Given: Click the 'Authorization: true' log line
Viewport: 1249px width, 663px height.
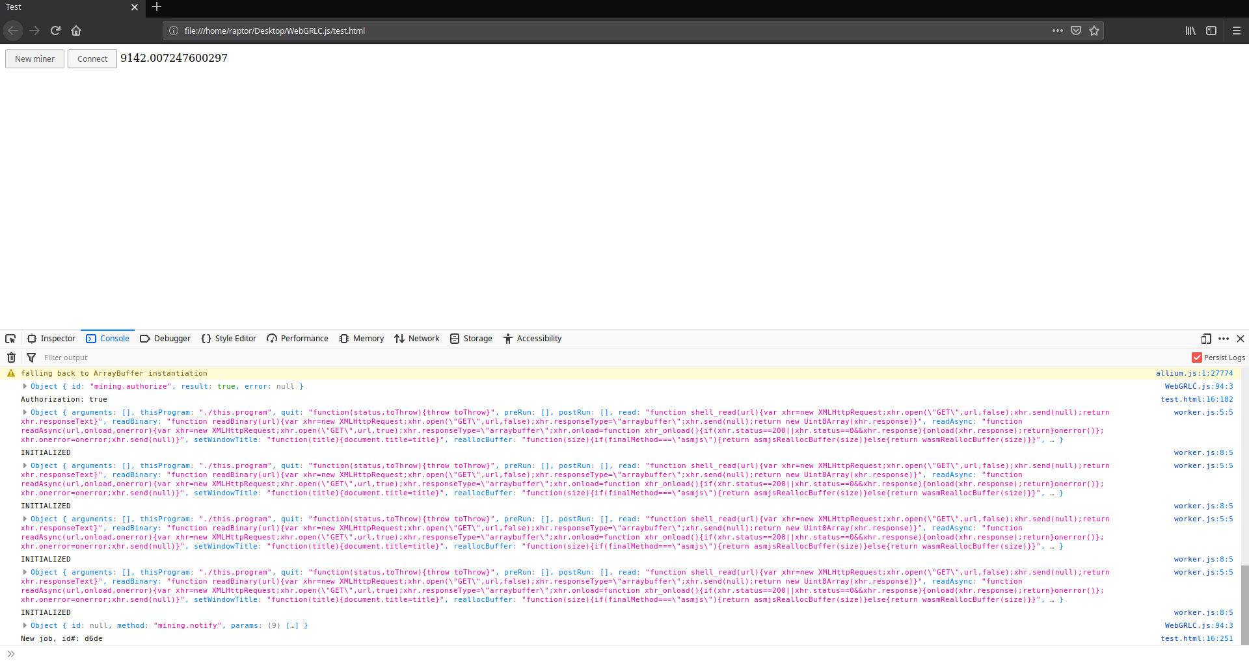Looking at the screenshot, I should click(64, 399).
